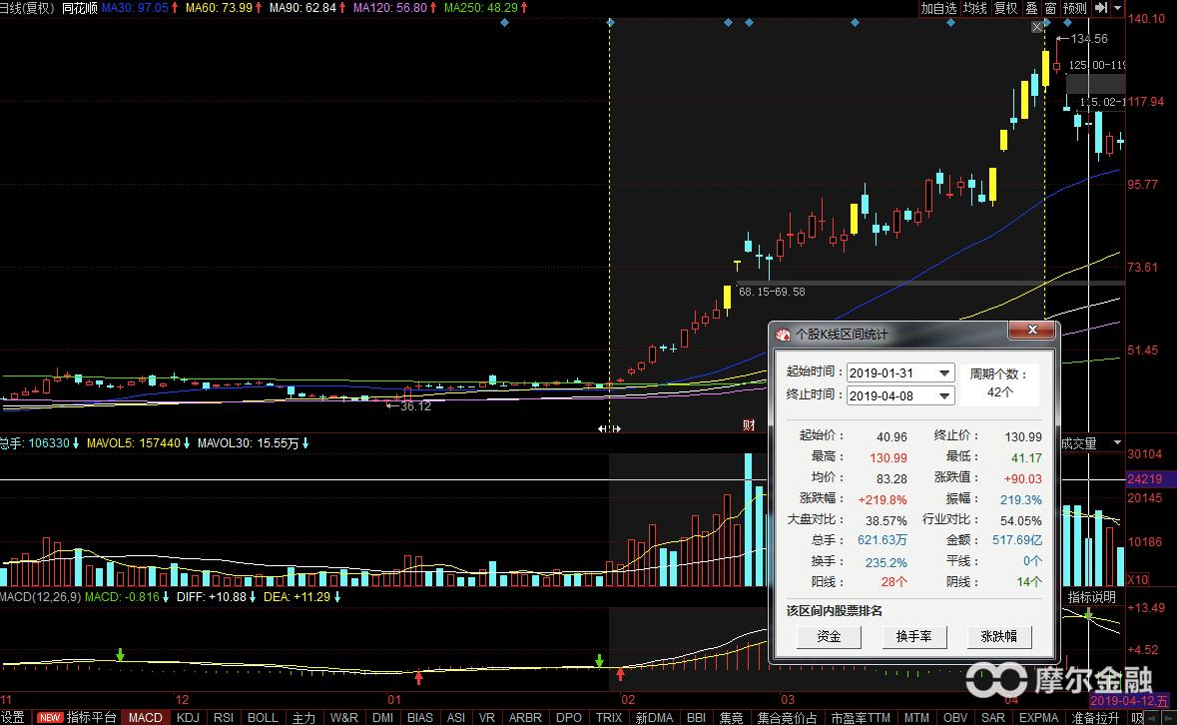Click the 财 financial marker on the chart
The width and height of the screenshot is (1177, 725).
pos(749,425)
